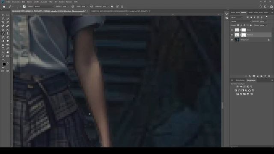Screen dimensions: 274x154
Task: Select the Quick Selection tool
Action: pyautogui.click(x=8, y=18)
